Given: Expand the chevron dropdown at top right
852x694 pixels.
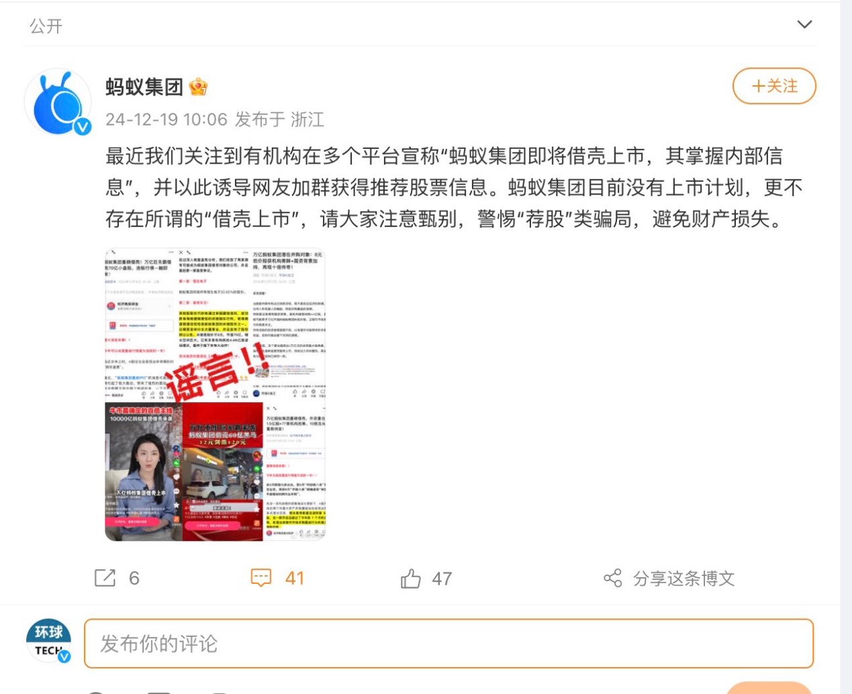Looking at the screenshot, I should click(804, 25).
